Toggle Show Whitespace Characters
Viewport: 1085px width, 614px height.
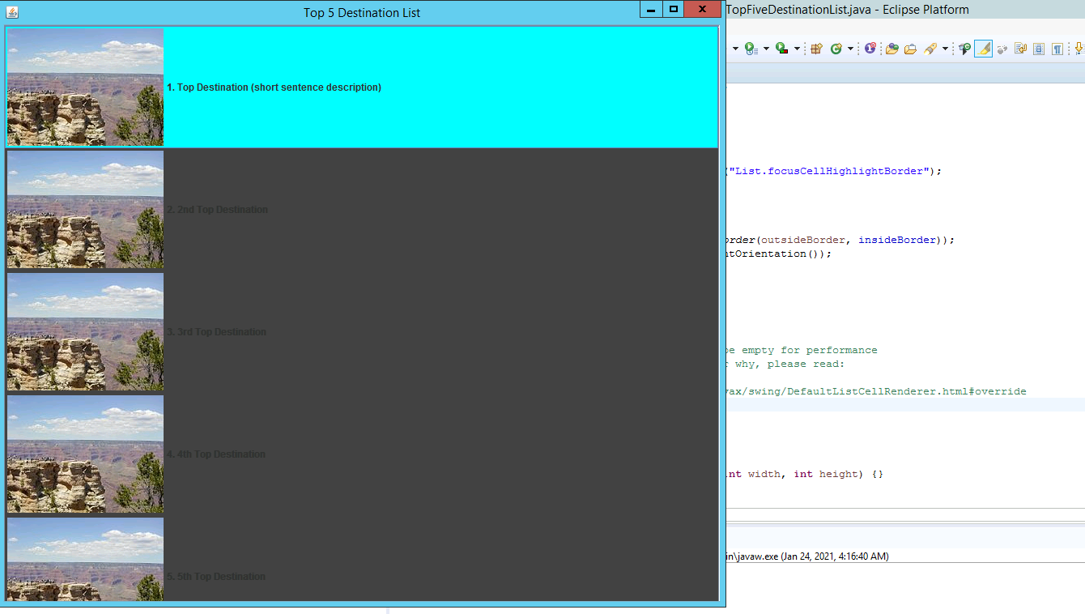1057,49
